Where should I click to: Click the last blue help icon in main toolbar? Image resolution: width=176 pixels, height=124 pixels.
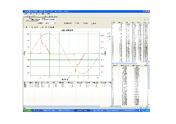pos(55,16)
